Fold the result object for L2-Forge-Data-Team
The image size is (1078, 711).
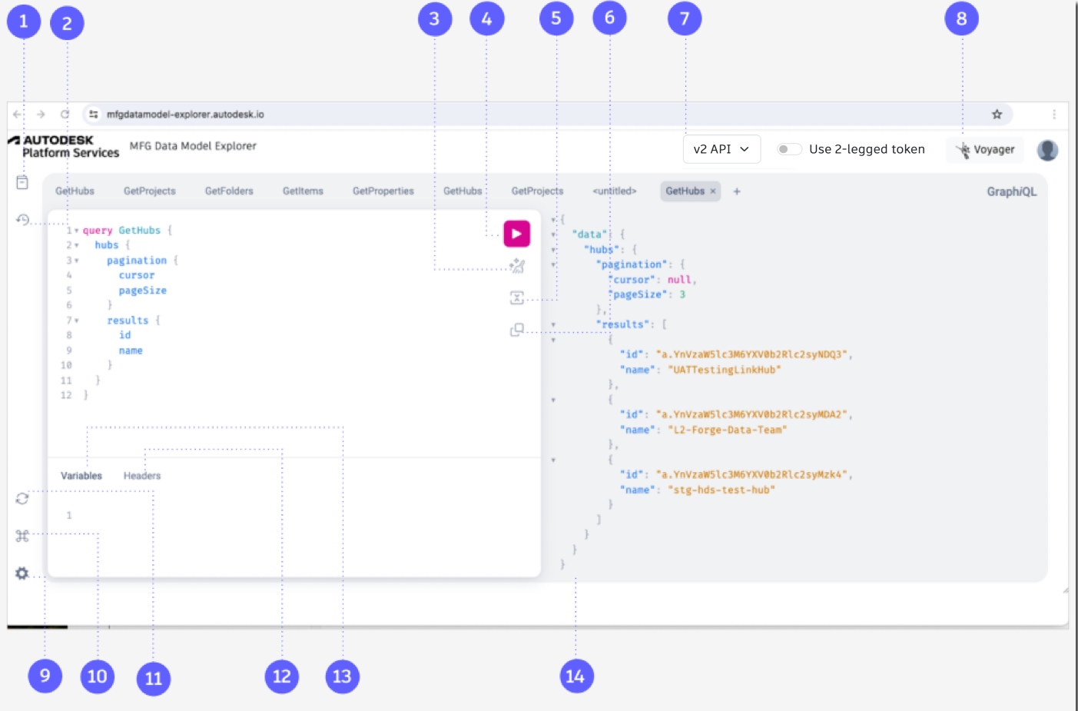point(553,400)
